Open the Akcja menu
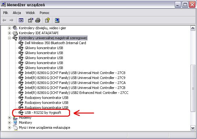The height and width of the screenshot is (139, 197). coord(17,13)
